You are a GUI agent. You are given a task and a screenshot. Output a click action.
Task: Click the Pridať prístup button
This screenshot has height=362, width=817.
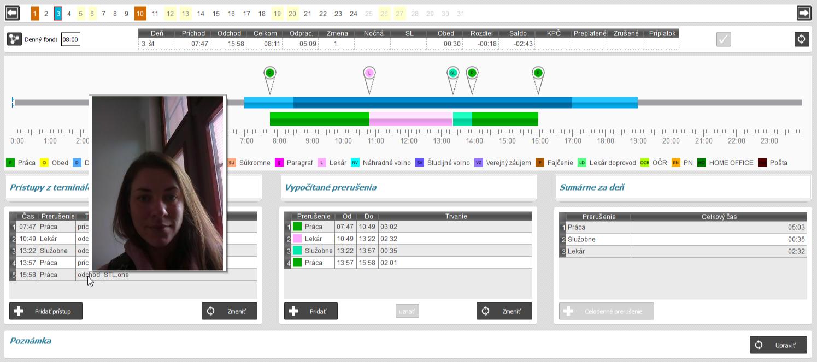coord(46,311)
